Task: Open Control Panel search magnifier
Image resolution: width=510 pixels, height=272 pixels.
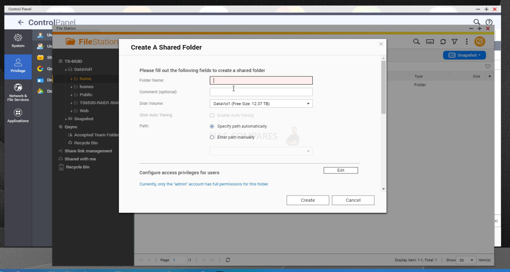Action: [x=477, y=22]
